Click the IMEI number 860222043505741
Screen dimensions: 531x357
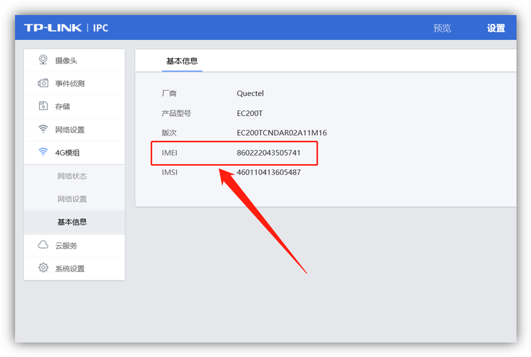(268, 153)
